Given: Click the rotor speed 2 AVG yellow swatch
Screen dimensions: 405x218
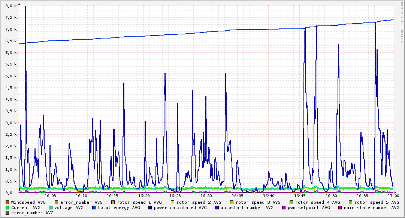Looking at the screenshot, I should [173, 202].
